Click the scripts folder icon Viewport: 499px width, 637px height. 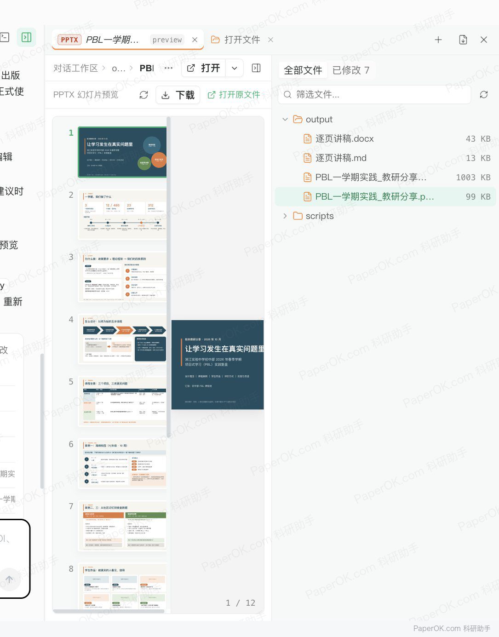[x=298, y=216]
